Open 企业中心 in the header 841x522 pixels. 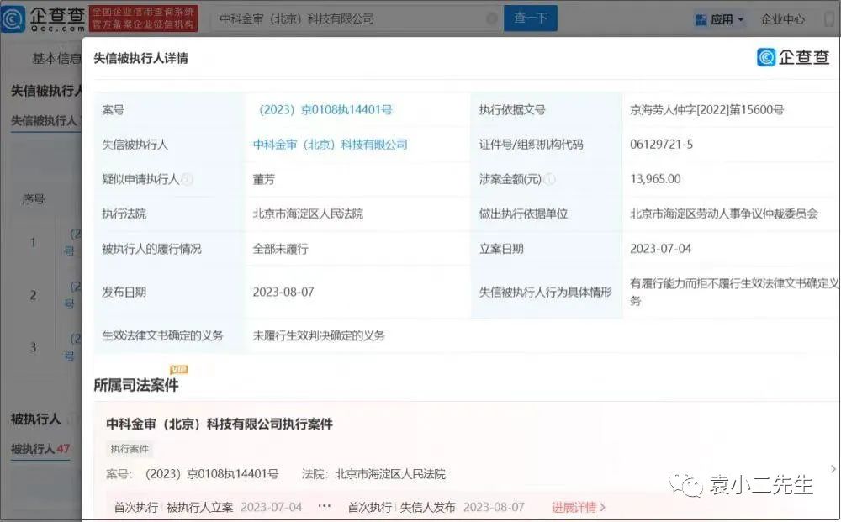(782, 20)
